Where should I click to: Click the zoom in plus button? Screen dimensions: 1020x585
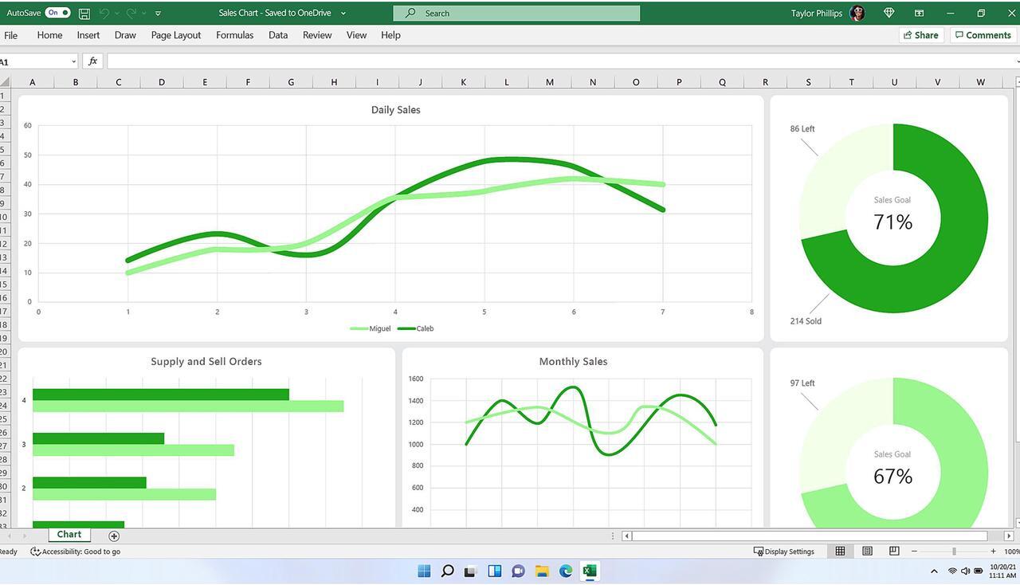pyautogui.click(x=993, y=551)
